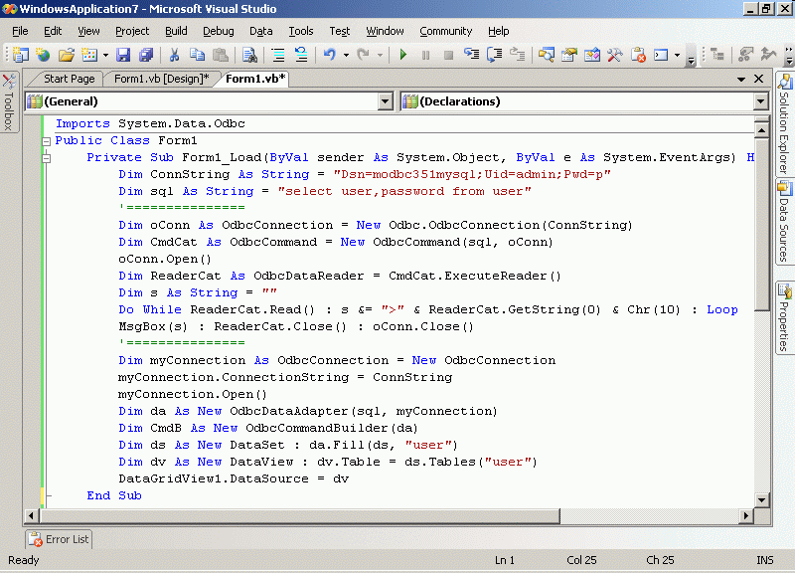Image resolution: width=795 pixels, height=573 pixels.
Task: Expand the Solution Explorer side panel
Action: (x=784, y=126)
